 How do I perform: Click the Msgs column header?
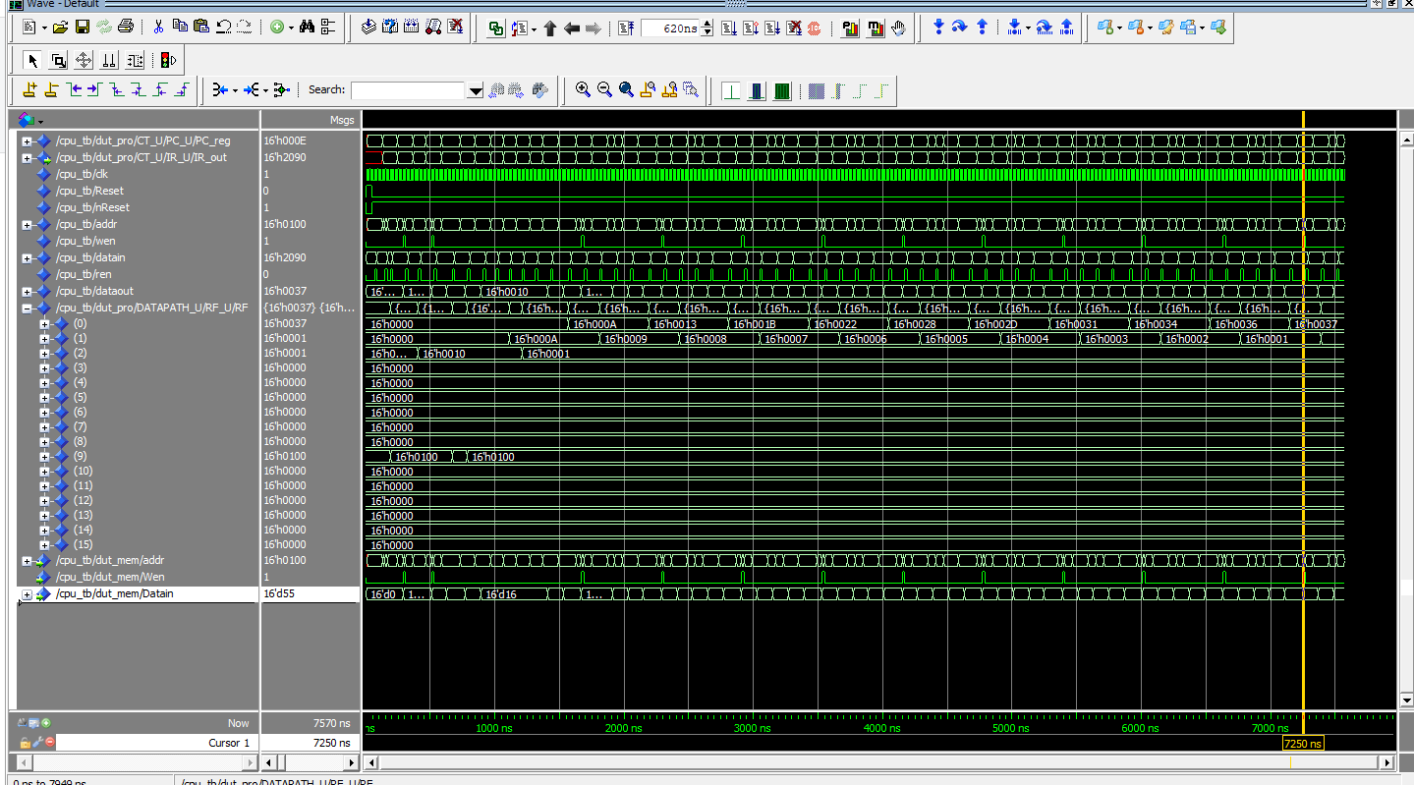(341, 120)
